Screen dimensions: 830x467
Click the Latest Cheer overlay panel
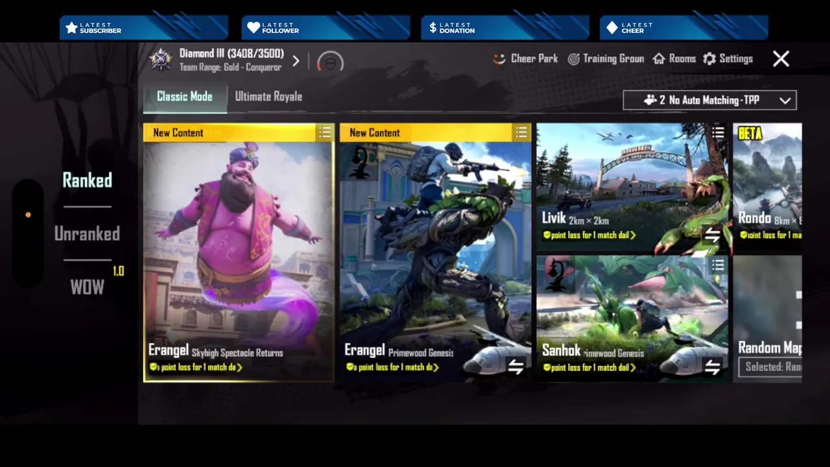pos(684,28)
